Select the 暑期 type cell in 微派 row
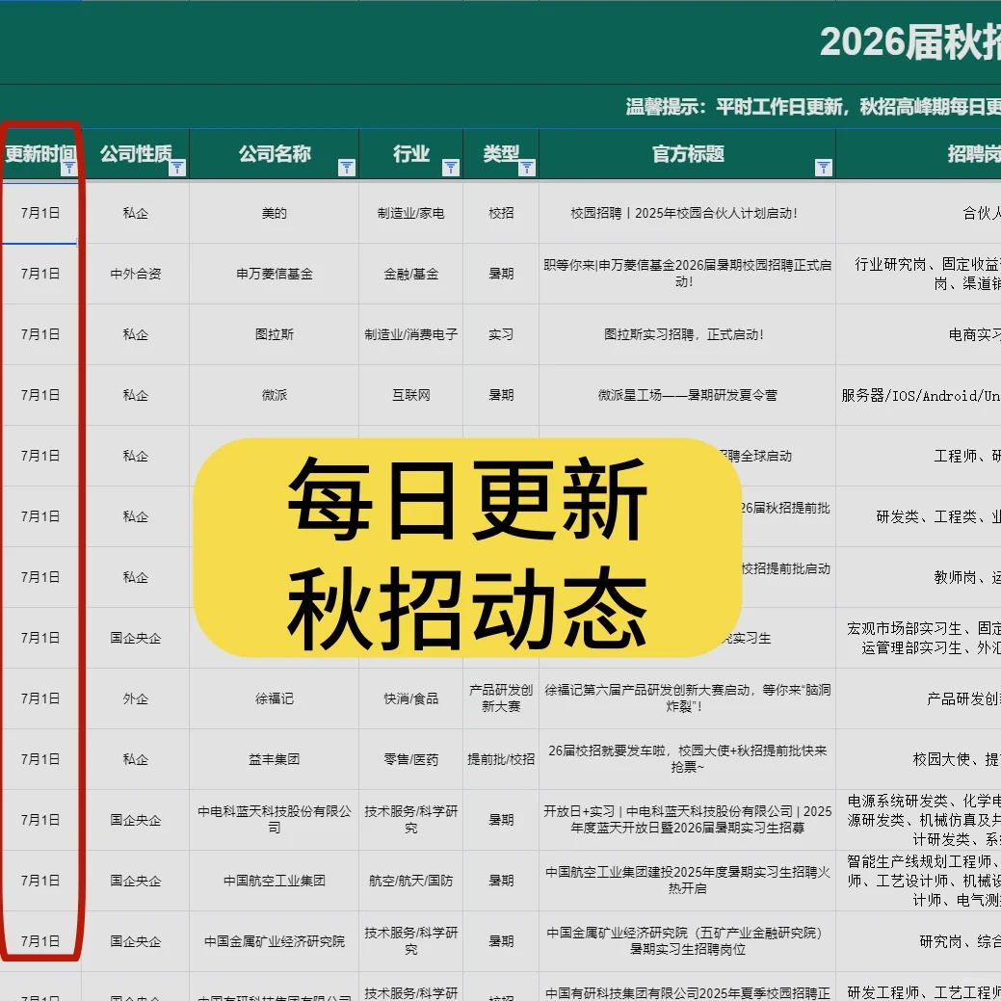The image size is (1001, 1001). [501, 395]
